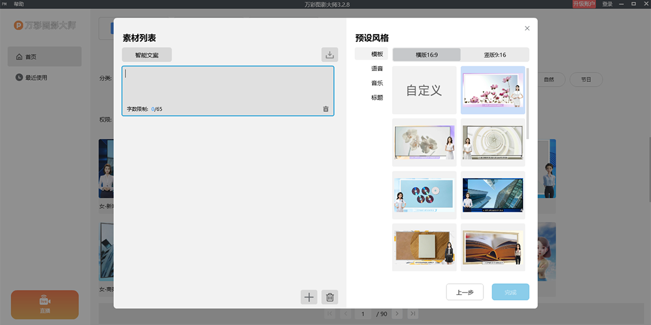The height and width of the screenshot is (325, 651).
Task: Jump to last page in pagination
Action: pos(413,314)
